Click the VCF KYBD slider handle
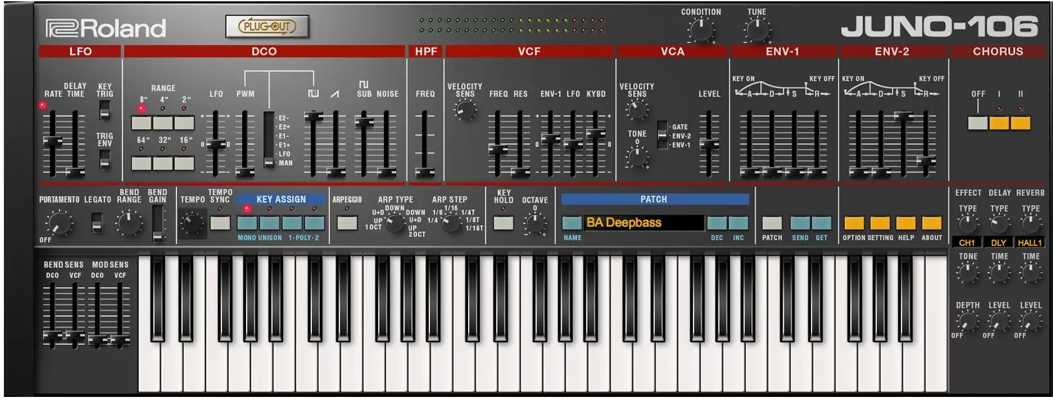Screen dimensions: 1053x404 point(596,134)
